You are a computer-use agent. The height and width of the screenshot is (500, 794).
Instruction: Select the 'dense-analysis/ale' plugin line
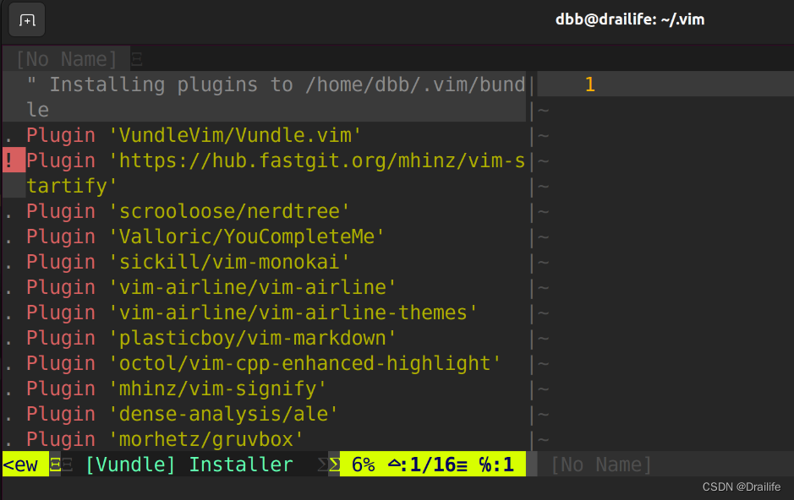coord(183,413)
